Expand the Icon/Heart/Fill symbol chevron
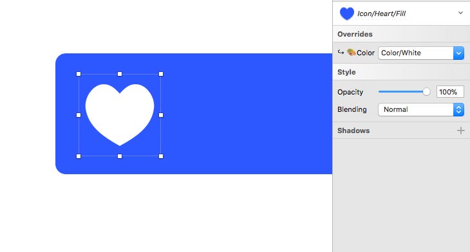 tap(460, 13)
